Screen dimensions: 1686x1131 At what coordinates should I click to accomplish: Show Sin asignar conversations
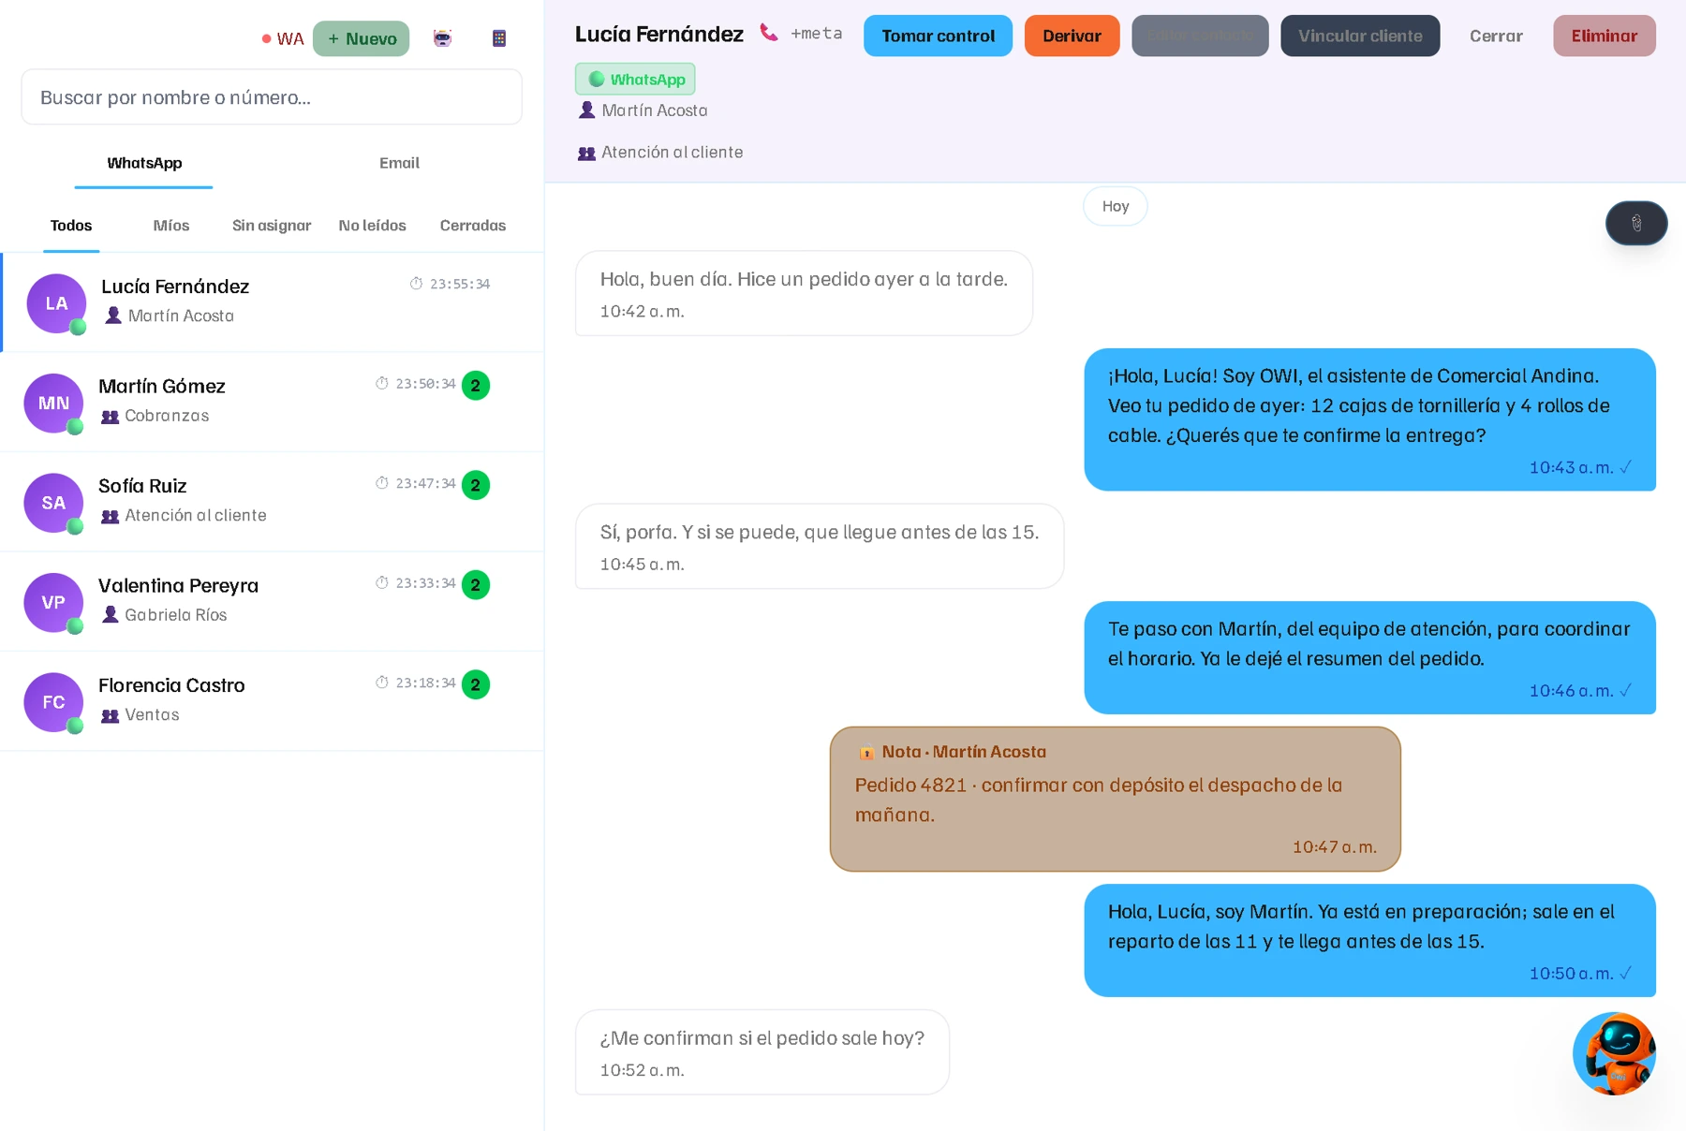272,226
